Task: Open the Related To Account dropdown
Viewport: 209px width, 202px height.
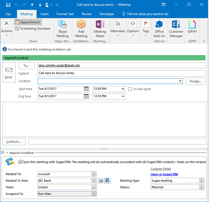Action: pyautogui.click(x=94, y=174)
